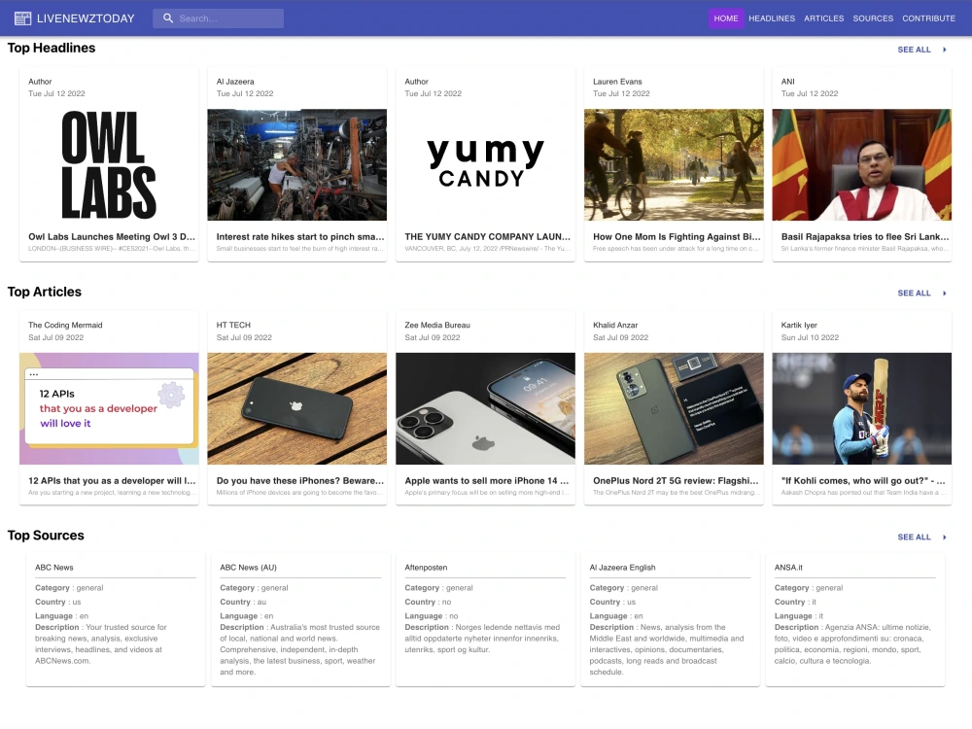Click 'Language : no' in Aftenposten card
The width and height of the screenshot is (972, 729).
point(432,616)
